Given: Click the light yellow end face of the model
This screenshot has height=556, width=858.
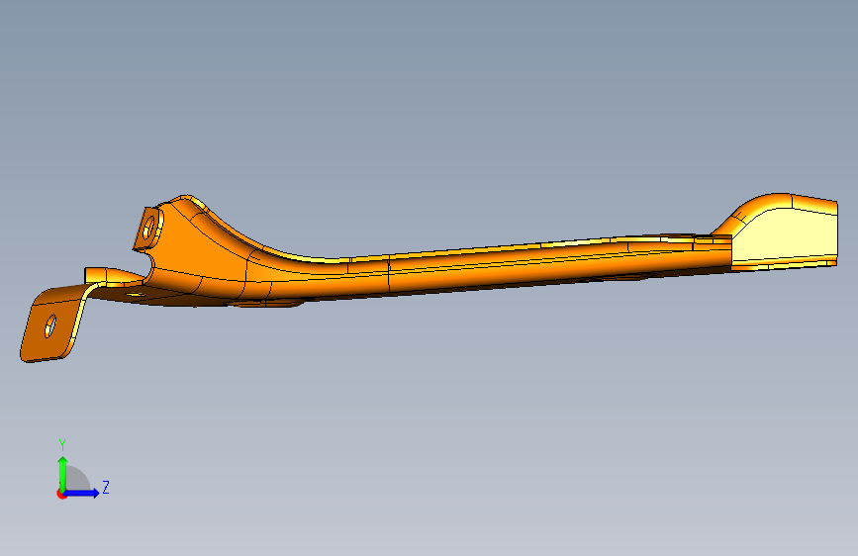Looking at the screenshot, I should click(x=785, y=235).
